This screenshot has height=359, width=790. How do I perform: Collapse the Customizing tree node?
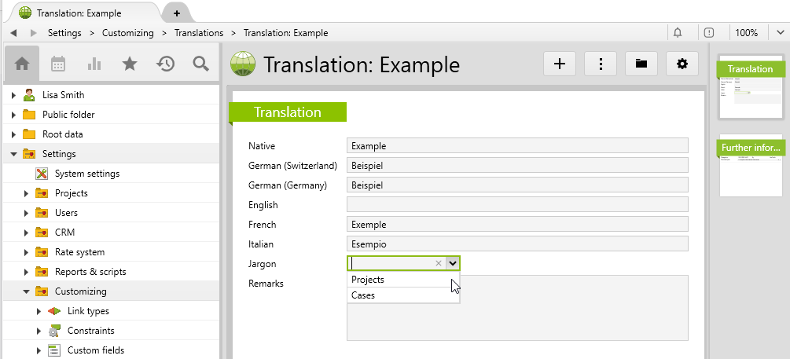click(x=26, y=291)
